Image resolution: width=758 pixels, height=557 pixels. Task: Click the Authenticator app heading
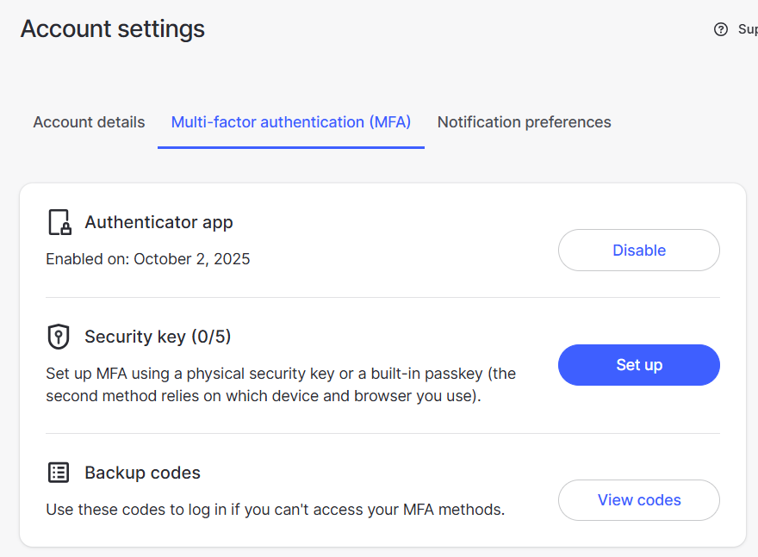point(158,222)
